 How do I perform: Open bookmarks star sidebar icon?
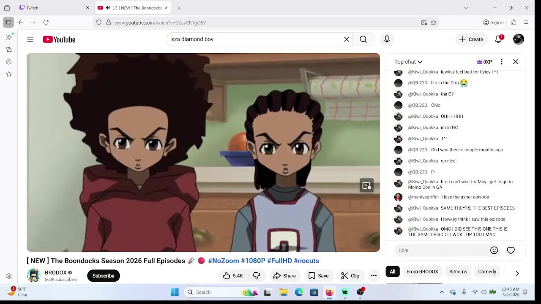9,74
